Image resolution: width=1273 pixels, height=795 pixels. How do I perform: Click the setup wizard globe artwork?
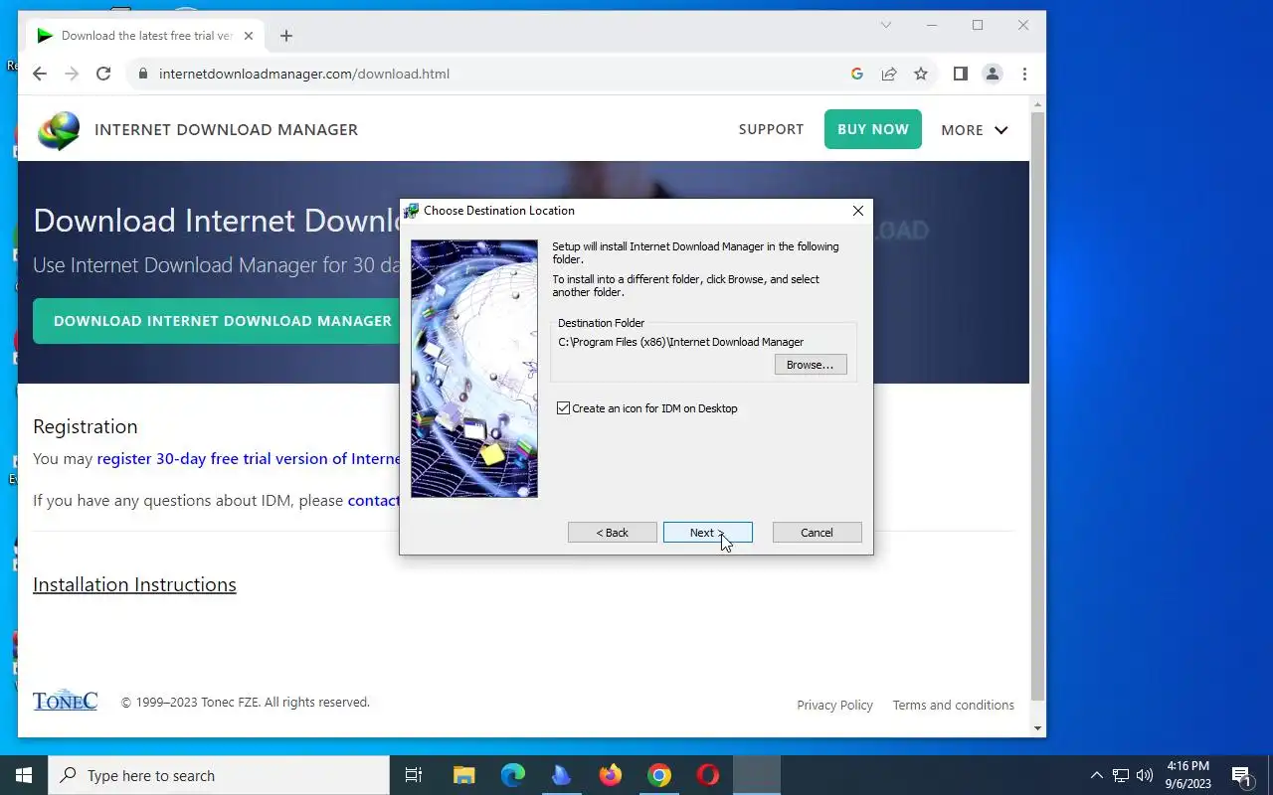click(x=474, y=369)
